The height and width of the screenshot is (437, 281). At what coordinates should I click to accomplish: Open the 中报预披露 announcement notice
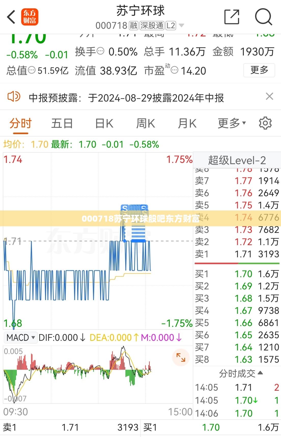coord(126,98)
